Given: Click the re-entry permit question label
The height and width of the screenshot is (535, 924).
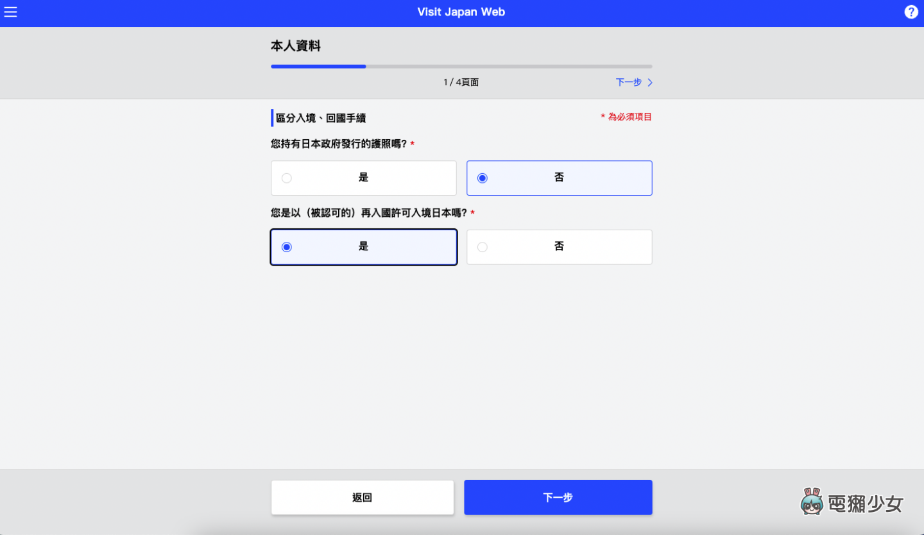Looking at the screenshot, I should point(370,212).
